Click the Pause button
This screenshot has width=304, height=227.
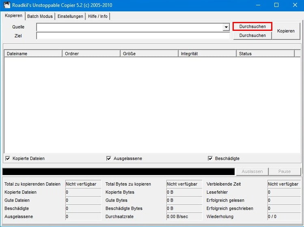tap(285, 171)
